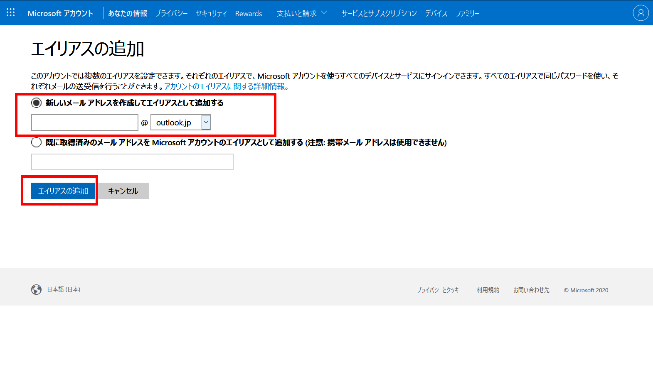
Task: Expand the 支払いと請求 menu
Action: tap(302, 13)
